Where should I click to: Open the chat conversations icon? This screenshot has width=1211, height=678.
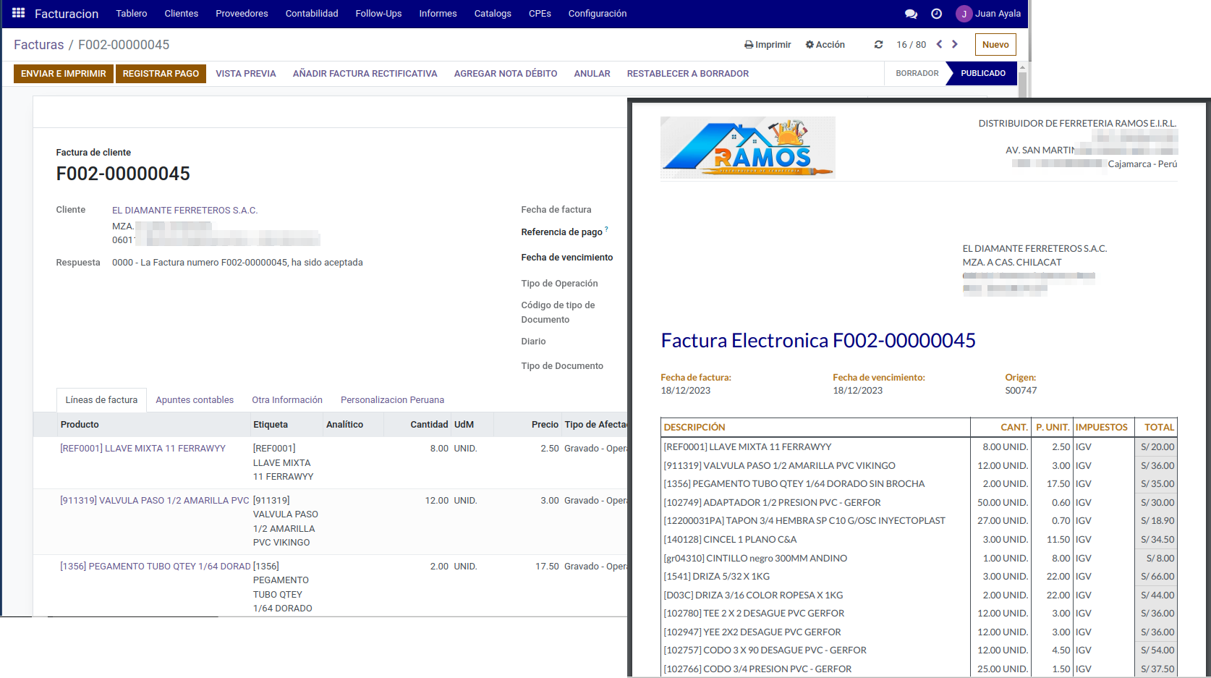911,14
